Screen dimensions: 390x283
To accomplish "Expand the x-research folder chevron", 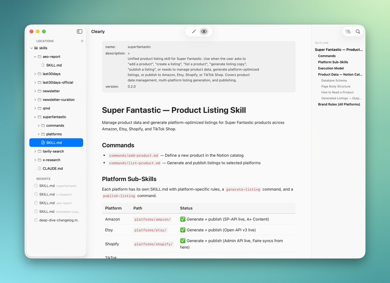I will 35,160.
